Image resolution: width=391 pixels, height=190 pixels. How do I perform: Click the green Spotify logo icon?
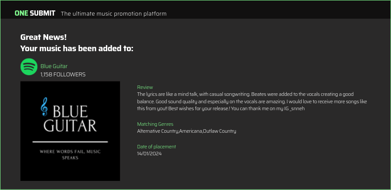coord(29,67)
